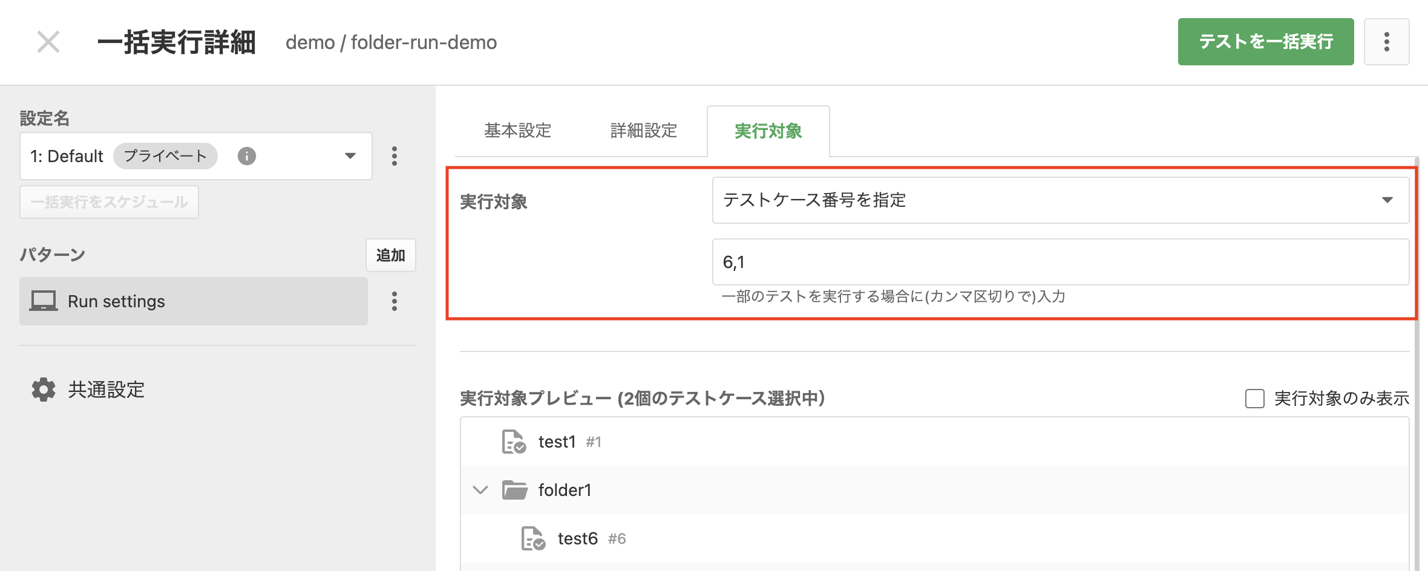Enable the 実行対象のみ表示 checkbox
Image resolution: width=1428 pixels, height=571 pixels.
tap(1255, 399)
